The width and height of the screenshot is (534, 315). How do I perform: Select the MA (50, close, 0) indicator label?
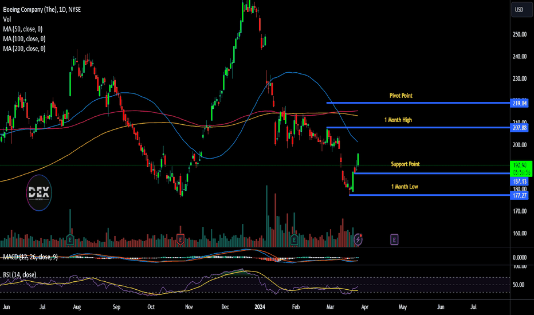point(23,29)
